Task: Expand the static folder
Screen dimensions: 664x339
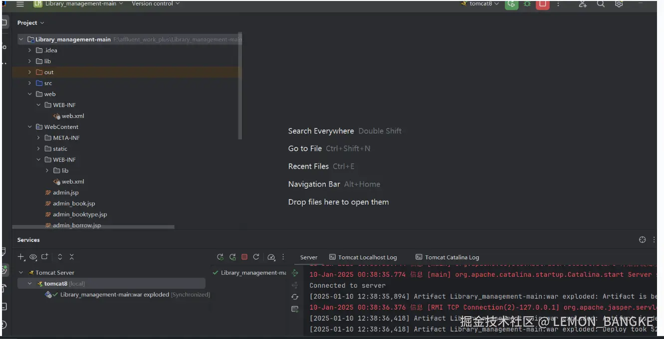Action: coord(38,149)
